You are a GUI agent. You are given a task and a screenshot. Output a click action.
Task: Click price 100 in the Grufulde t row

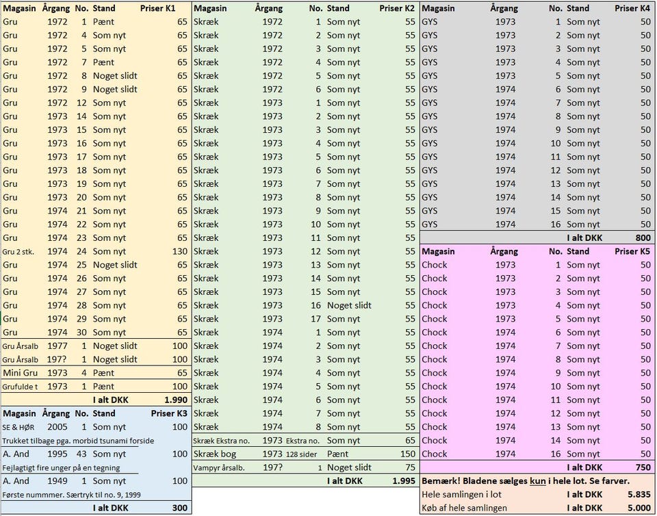(180, 386)
